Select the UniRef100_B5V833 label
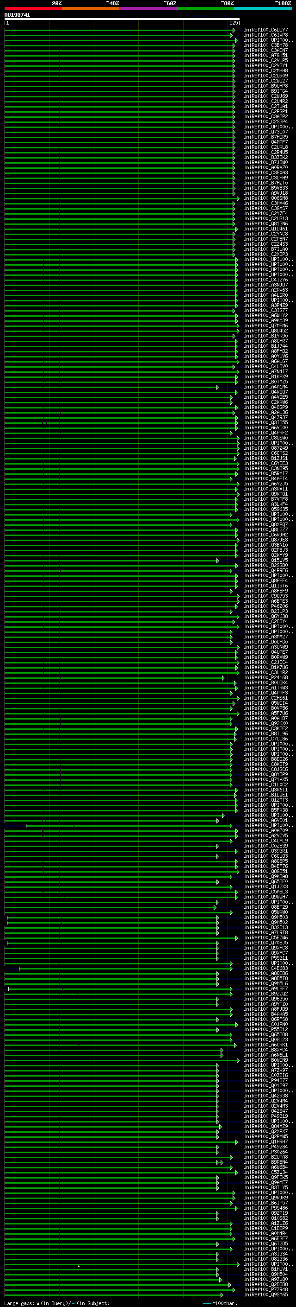This screenshot has height=1307, width=296. click(x=265, y=188)
